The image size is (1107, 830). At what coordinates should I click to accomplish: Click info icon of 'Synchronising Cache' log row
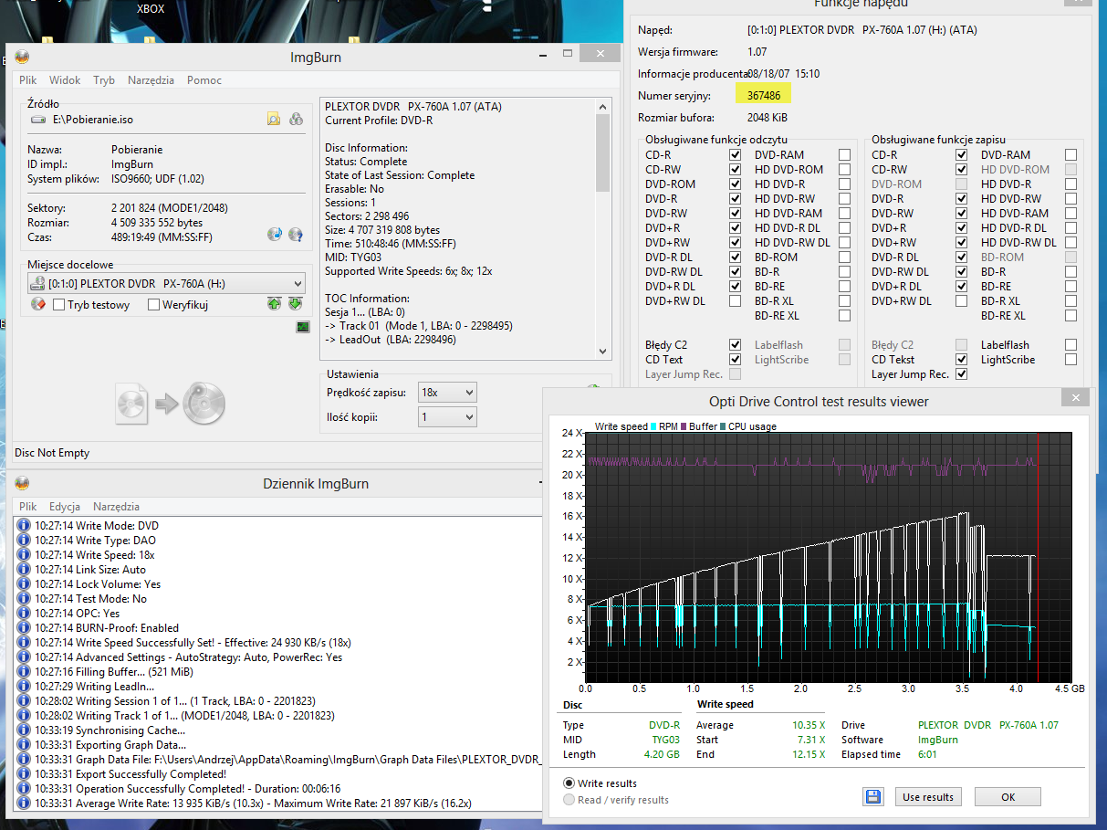coord(26,730)
